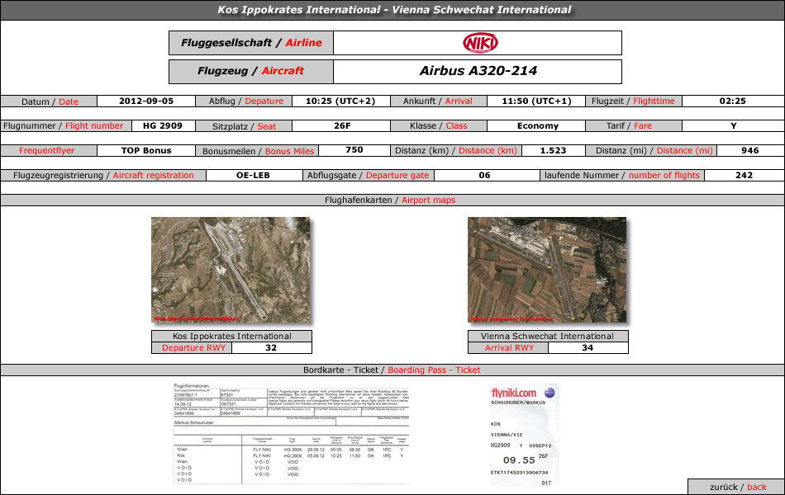Click the Flugzeit / Flighttime label
Viewport: 785px width, 495px height.
click(634, 101)
